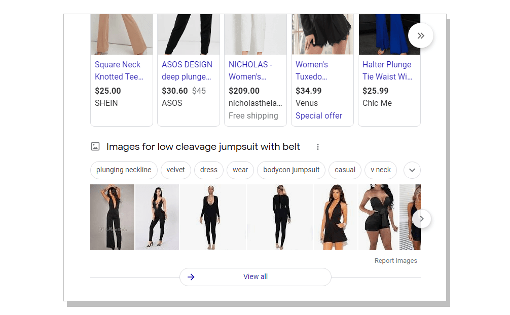The height and width of the screenshot is (315, 510).
Task: Open the three-dot menu beside Images heading
Action: 318,147
